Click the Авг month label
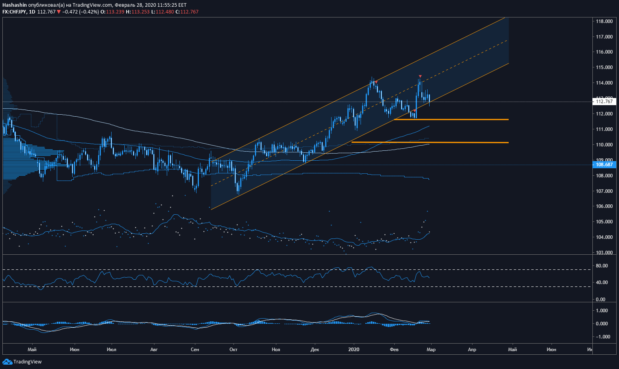619x369 pixels. tap(154, 350)
